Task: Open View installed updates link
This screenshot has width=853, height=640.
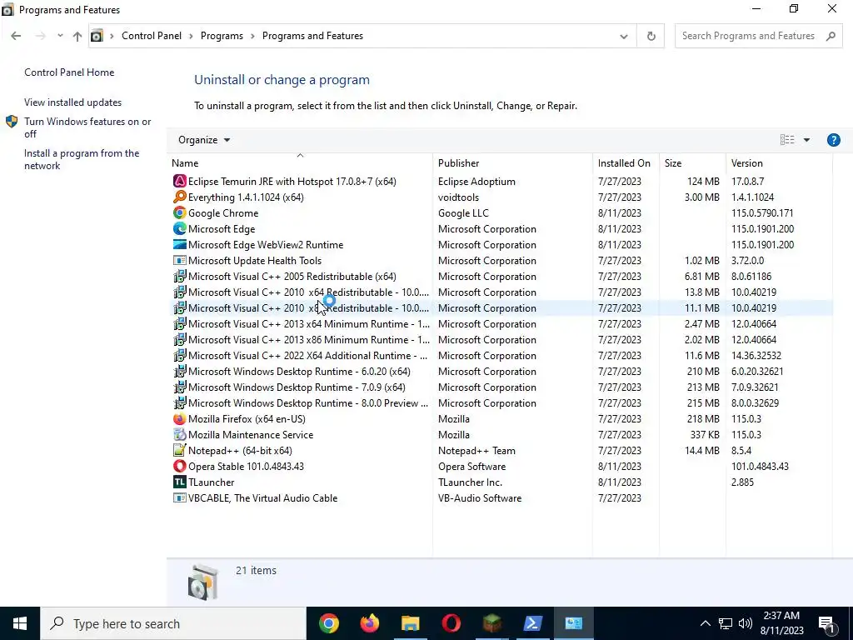Action: [x=73, y=102]
